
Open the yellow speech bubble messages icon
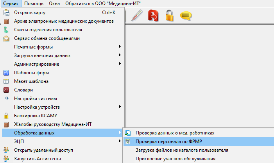pos(185,16)
